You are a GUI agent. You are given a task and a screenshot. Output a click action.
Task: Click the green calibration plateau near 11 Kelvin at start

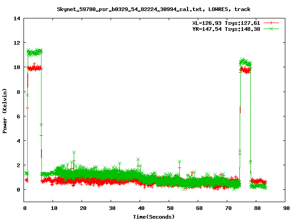[x=35, y=52]
